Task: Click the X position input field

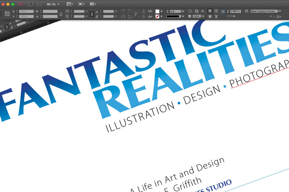Action: click(x=26, y=11)
